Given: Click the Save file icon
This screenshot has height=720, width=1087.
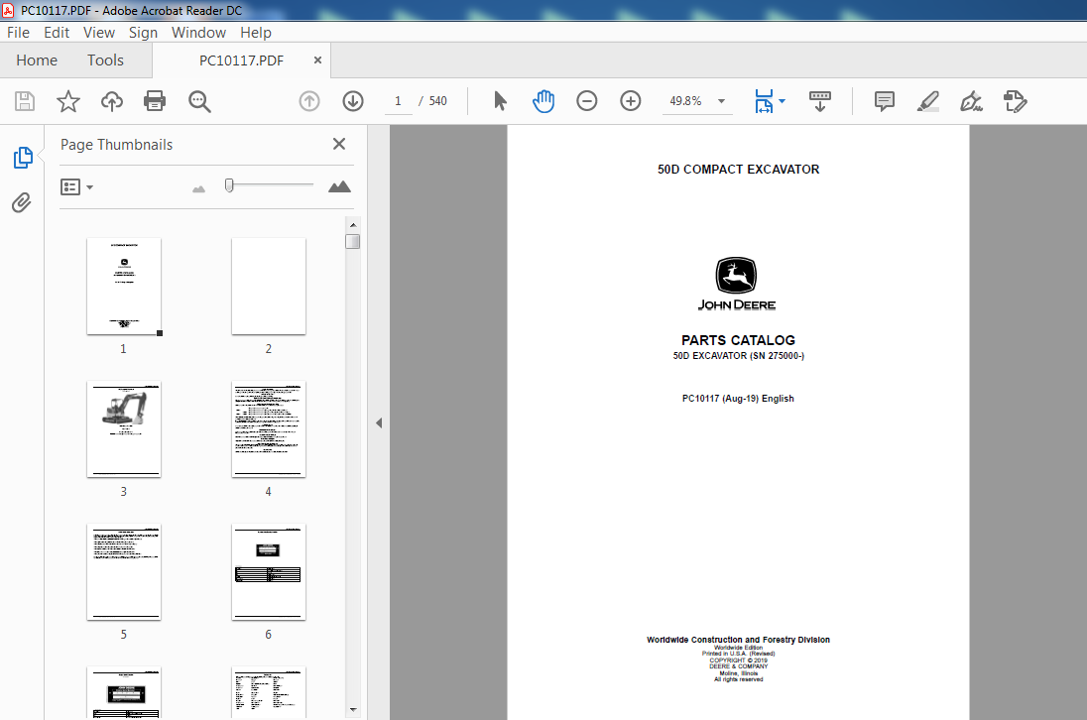Looking at the screenshot, I should coord(25,101).
